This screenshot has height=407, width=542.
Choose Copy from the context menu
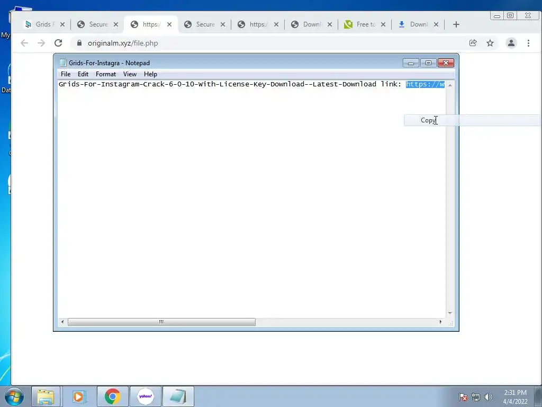(x=472, y=120)
